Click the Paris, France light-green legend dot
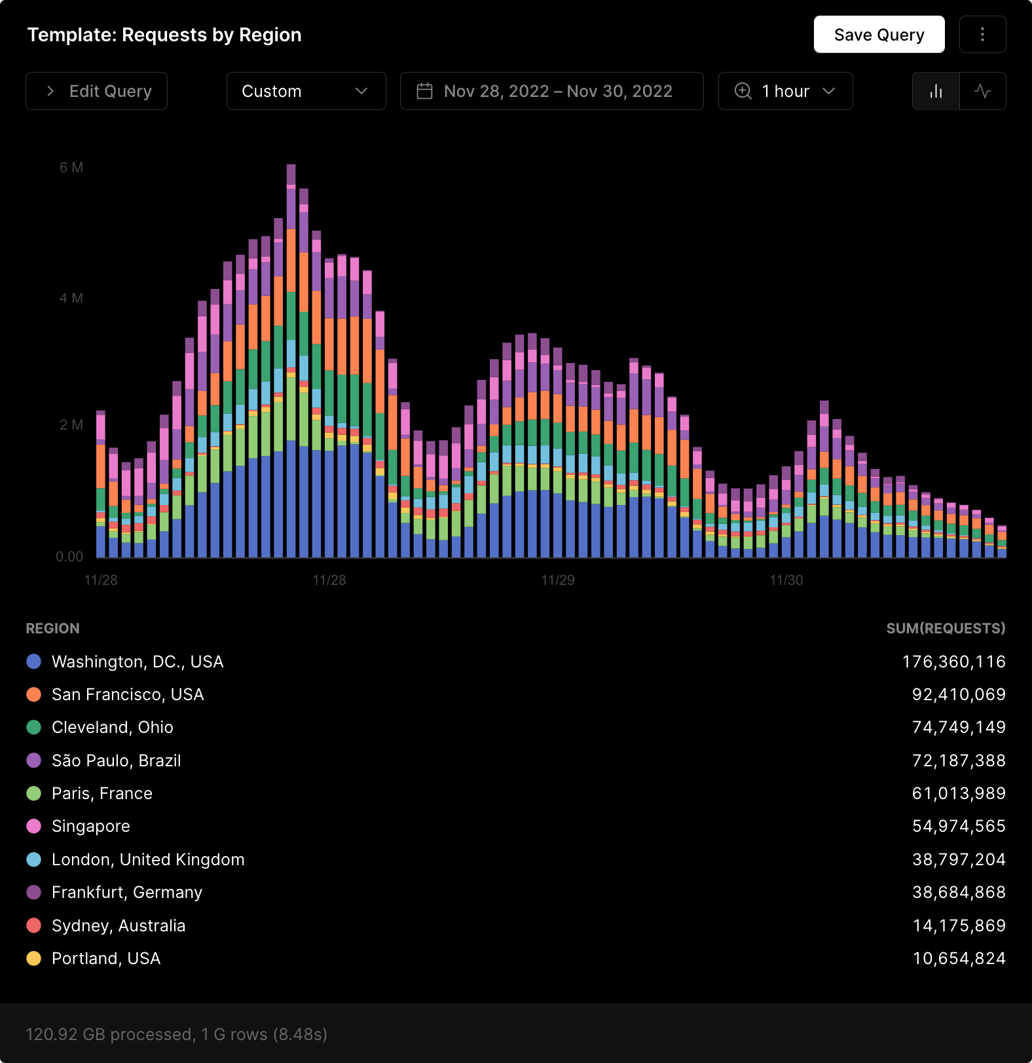This screenshot has width=1032, height=1063. tap(34, 793)
